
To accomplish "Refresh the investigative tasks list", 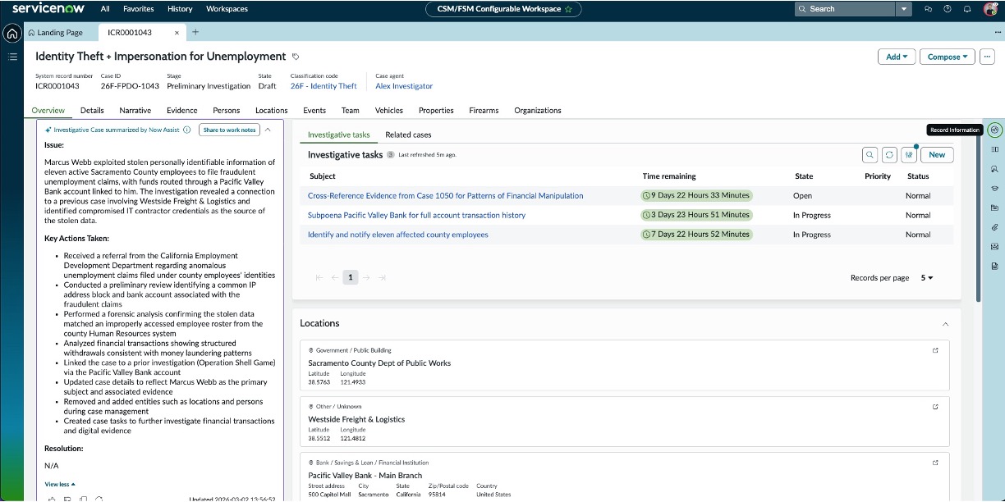I will tap(889, 154).
